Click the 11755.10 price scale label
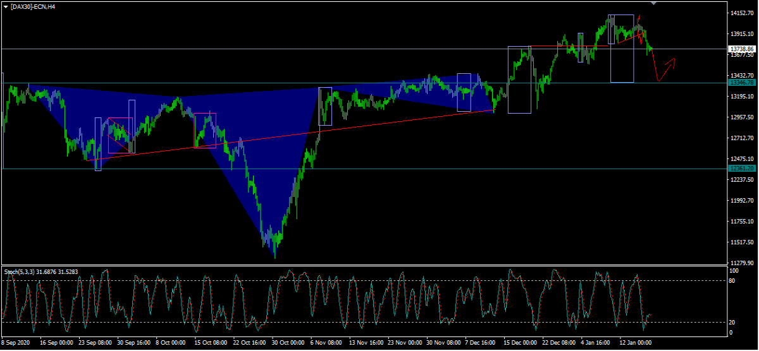 pos(741,221)
